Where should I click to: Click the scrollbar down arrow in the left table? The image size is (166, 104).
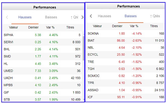[x=84, y=100]
